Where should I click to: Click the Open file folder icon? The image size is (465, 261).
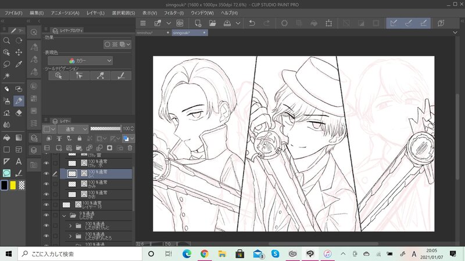coord(212,23)
